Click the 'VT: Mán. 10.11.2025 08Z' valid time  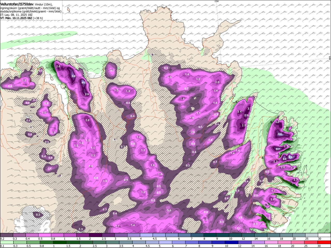[x=16, y=18]
